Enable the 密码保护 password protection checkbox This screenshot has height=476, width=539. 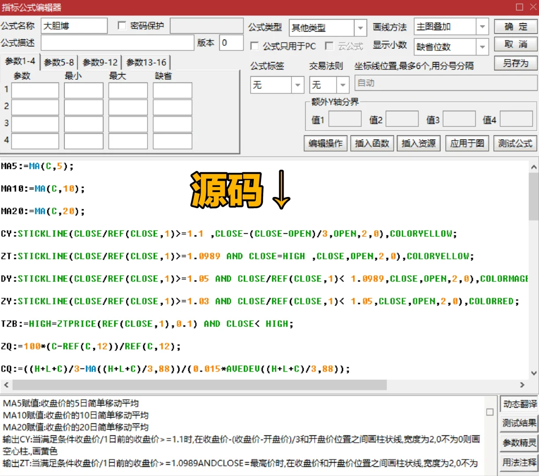pos(122,25)
